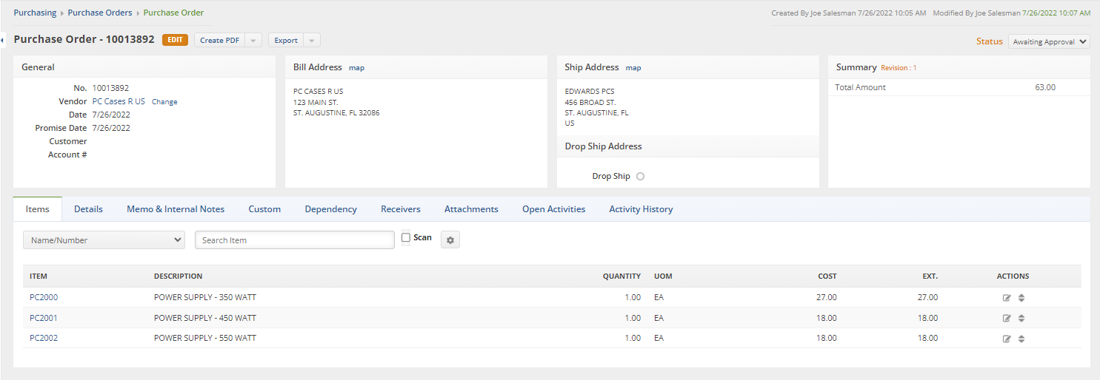
Task: Click the edit icon for PC2000 row
Action: click(x=1007, y=298)
